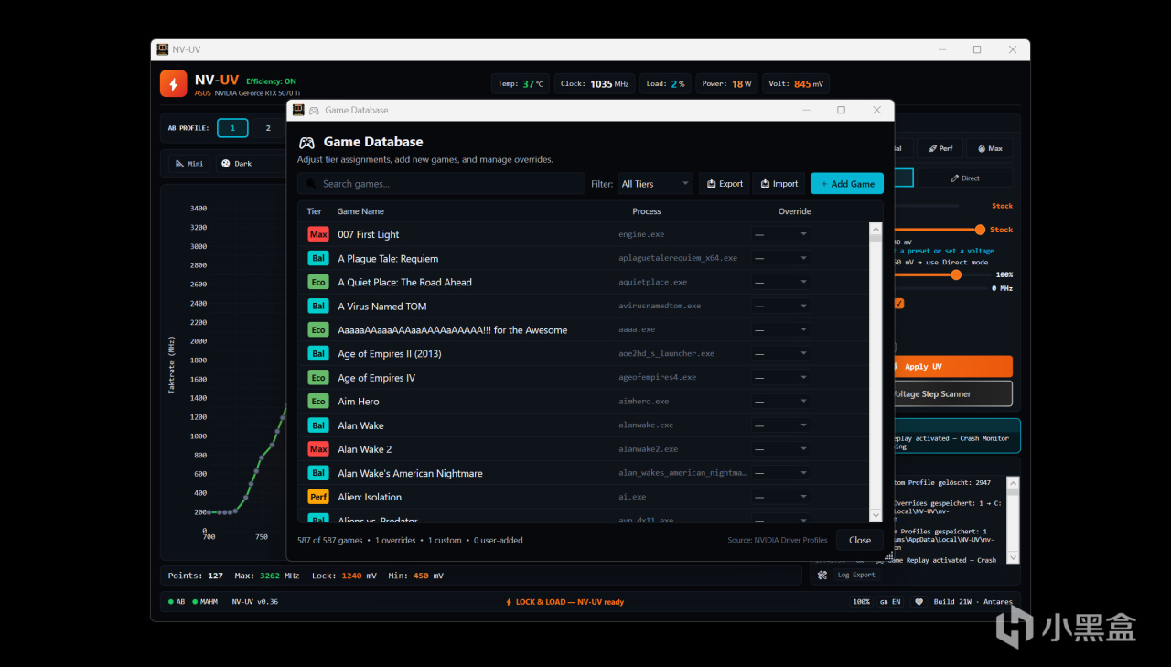The width and height of the screenshot is (1171, 667).
Task: Export the game database
Action: (725, 184)
